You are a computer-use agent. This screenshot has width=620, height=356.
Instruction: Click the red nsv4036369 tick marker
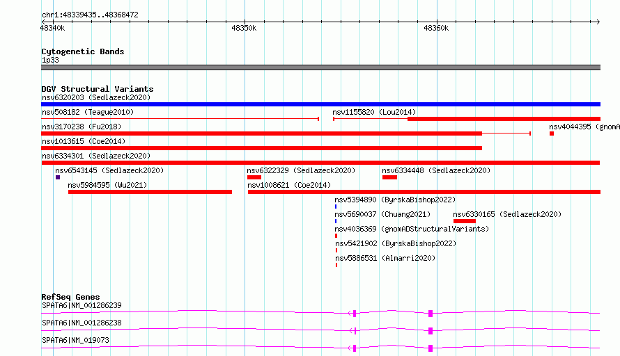336,236
